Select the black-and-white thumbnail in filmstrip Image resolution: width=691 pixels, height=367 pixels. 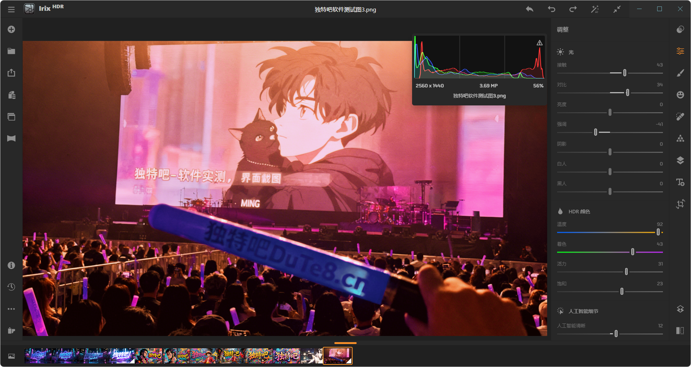point(312,355)
